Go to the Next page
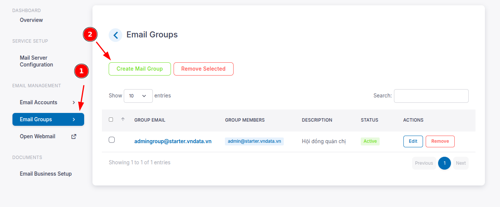 (461, 163)
